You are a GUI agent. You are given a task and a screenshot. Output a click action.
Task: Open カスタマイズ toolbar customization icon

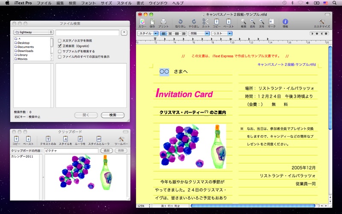pyautogui.click(x=322, y=22)
